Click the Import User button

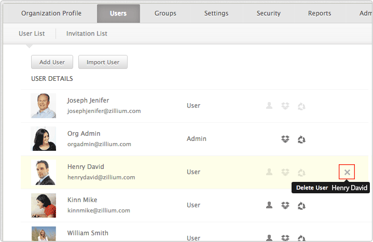click(103, 62)
